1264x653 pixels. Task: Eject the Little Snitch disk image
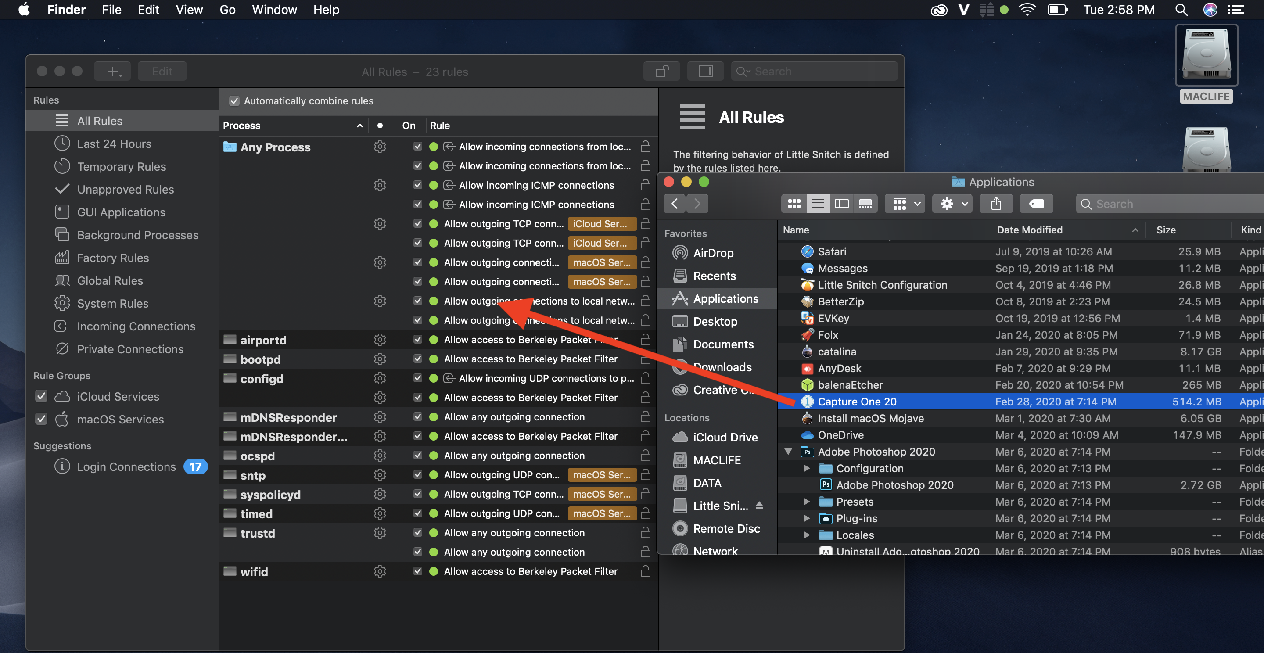pyautogui.click(x=759, y=505)
